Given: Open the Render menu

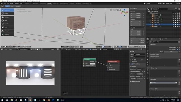Looking at the screenshot, I should click(12, 4).
